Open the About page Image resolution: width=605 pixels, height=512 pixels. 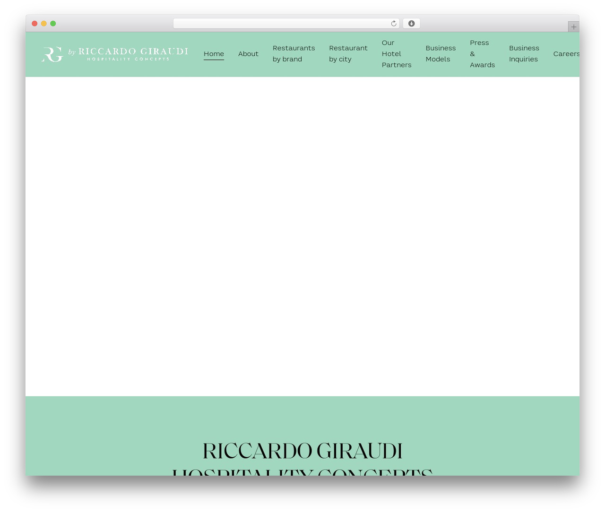[248, 54]
